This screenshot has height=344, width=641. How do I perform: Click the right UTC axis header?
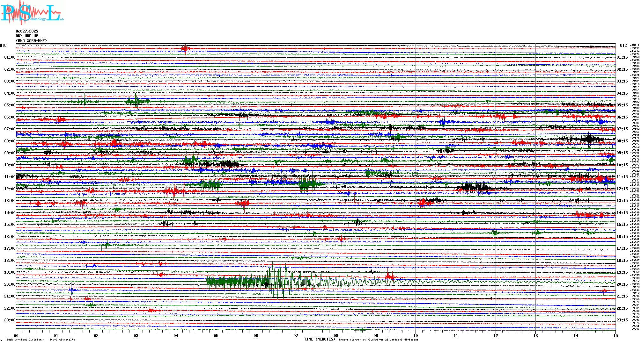click(x=623, y=46)
